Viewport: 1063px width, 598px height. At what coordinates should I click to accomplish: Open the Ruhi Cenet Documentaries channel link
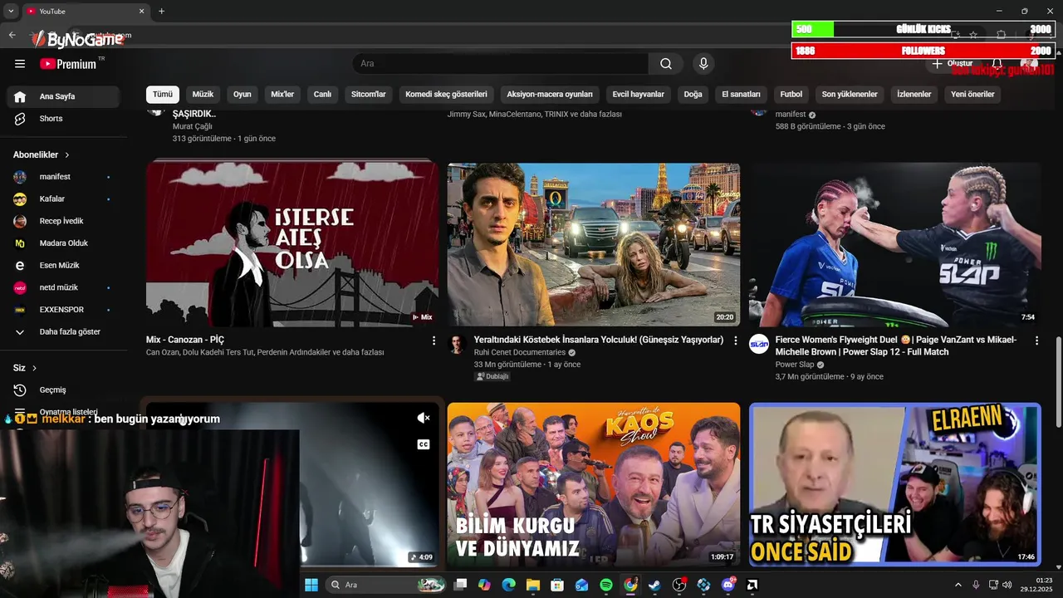tap(520, 352)
